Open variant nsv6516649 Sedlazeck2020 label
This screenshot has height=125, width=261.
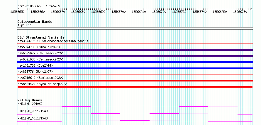[40, 78]
